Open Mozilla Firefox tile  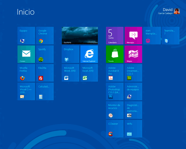26,73
